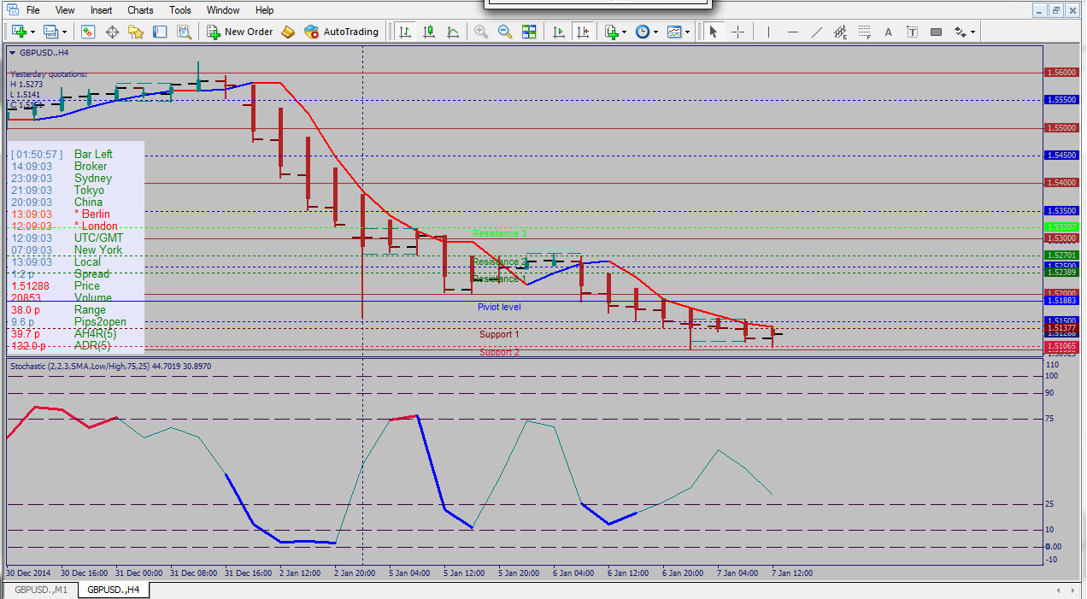Viewport: 1087px width, 599px height.
Task: Open the Profiles toolbar icon
Action: (x=50, y=32)
